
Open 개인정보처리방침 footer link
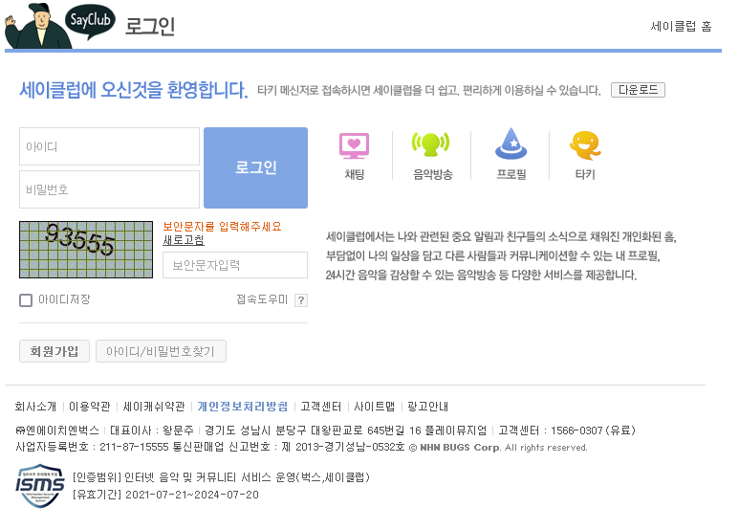coord(242,407)
